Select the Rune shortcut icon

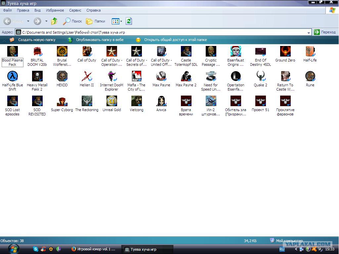pos(310,76)
